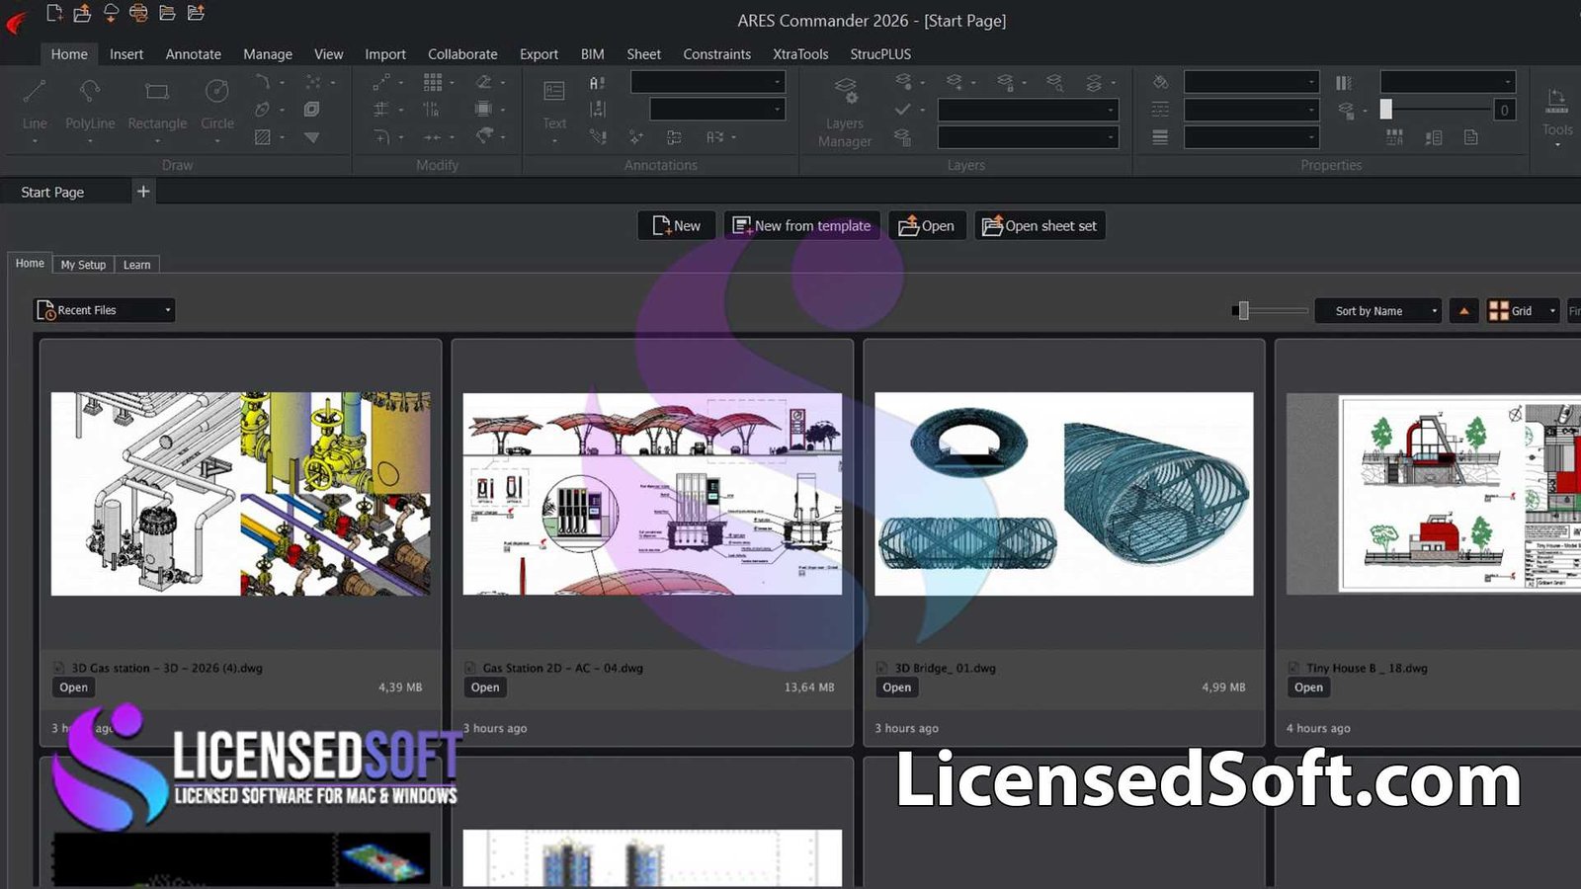
Task: Switch to the Insert ribbon tab
Action: [126, 54]
